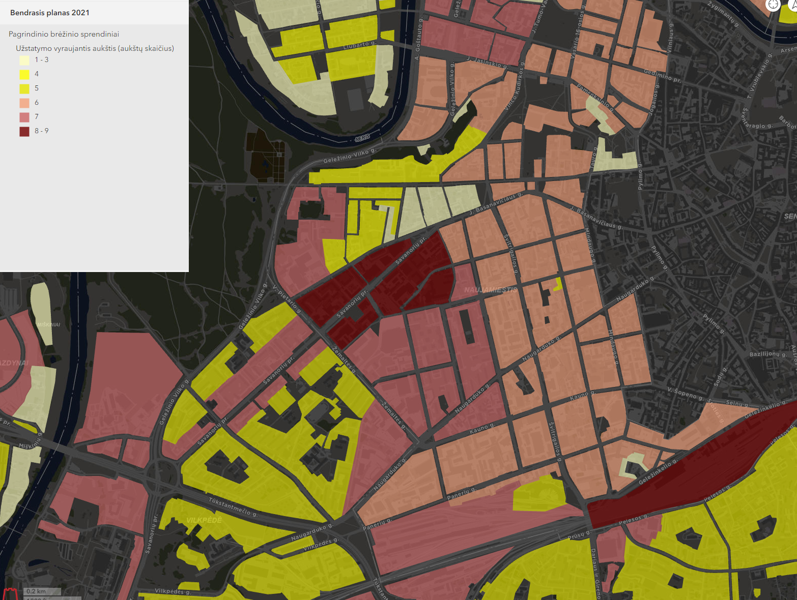Click the '8 - 9' legend label
This screenshot has width=797, height=600.
pos(42,131)
